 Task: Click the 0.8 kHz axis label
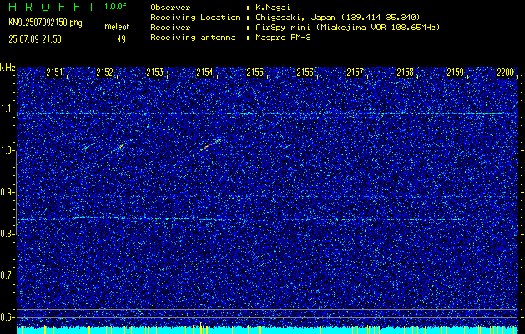pyautogui.click(x=7, y=234)
